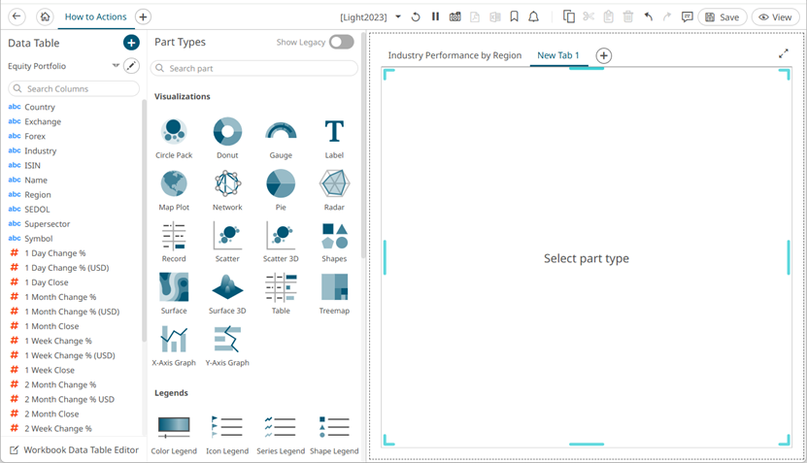The width and height of the screenshot is (807, 463).
Task: Choose the Scatter plot part
Action: (x=227, y=242)
